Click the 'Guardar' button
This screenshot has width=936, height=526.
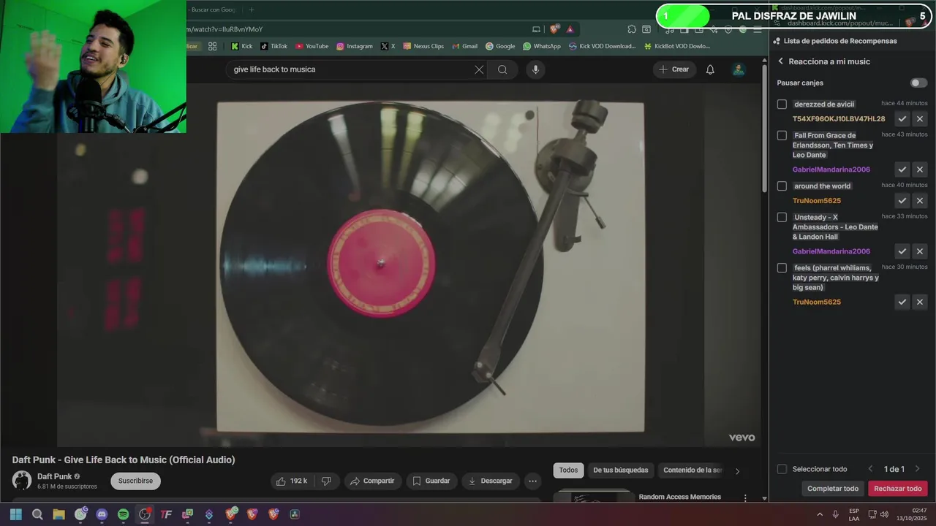coord(431,481)
